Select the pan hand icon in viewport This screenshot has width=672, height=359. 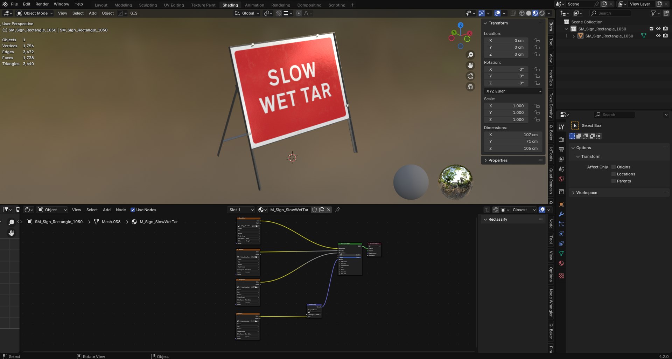point(470,65)
